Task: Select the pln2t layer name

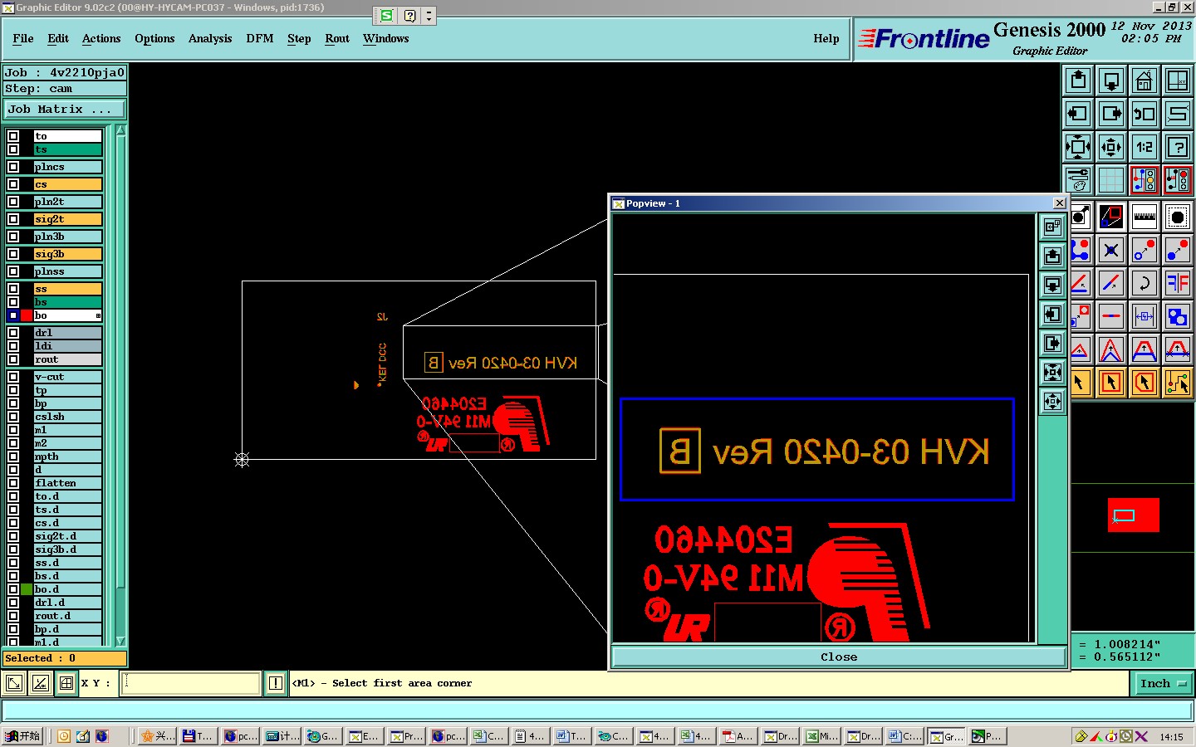Action: [x=67, y=202]
